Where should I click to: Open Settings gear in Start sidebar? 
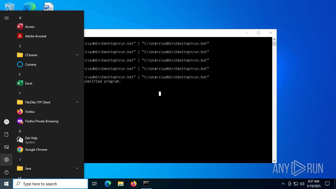(x=7, y=160)
